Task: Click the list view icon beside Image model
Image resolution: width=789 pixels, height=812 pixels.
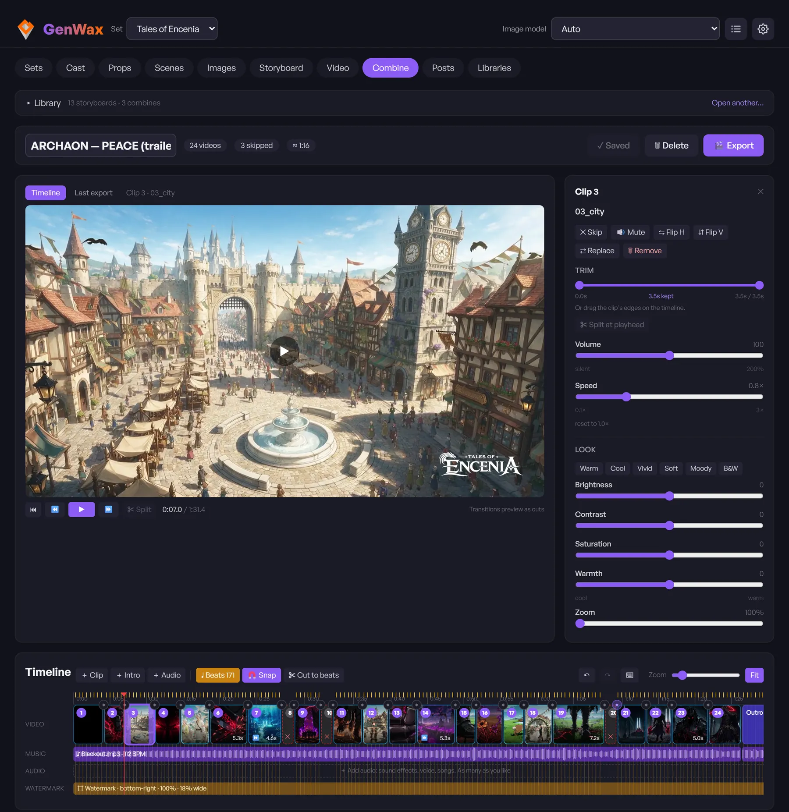Action: click(x=736, y=29)
